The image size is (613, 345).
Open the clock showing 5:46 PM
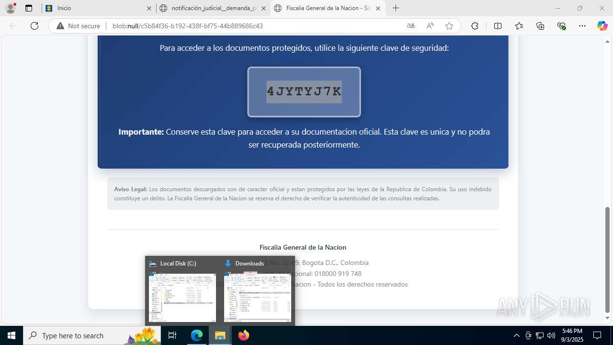(x=572, y=335)
